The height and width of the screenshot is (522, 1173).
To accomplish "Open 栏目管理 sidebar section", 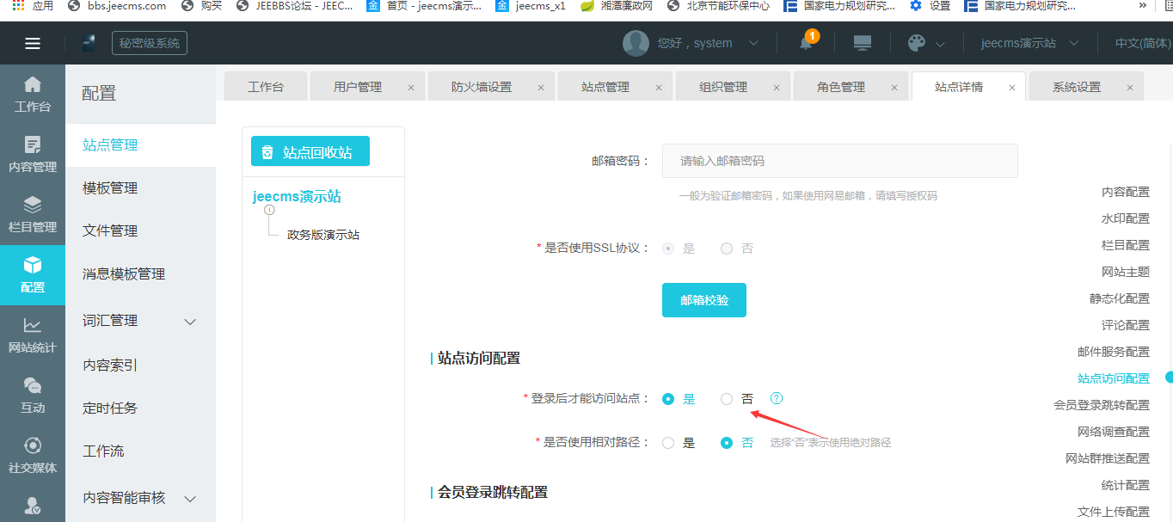I will pyautogui.click(x=33, y=215).
